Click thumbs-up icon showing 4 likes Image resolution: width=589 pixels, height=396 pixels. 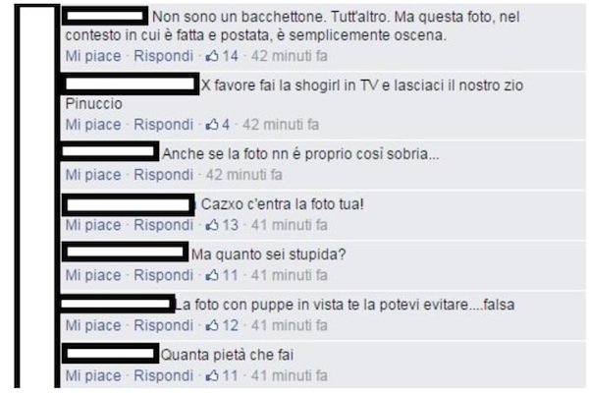pyautogui.click(x=212, y=125)
